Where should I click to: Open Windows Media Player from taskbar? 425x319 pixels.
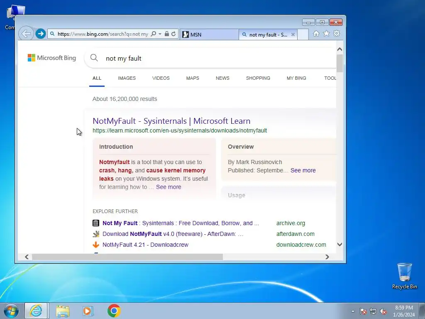88,311
